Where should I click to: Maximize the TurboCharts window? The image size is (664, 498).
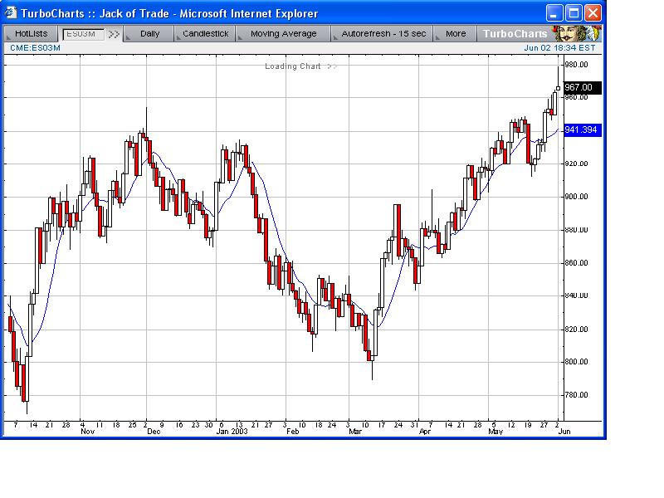[x=574, y=13]
